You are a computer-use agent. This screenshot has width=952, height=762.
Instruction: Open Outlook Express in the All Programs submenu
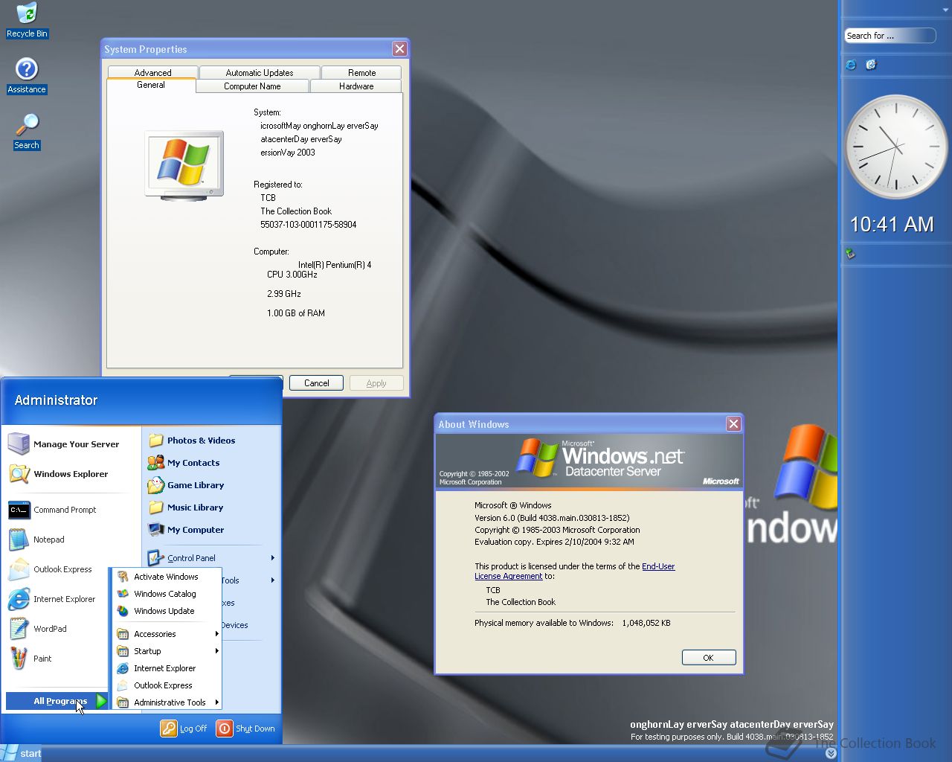[x=166, y=685]
